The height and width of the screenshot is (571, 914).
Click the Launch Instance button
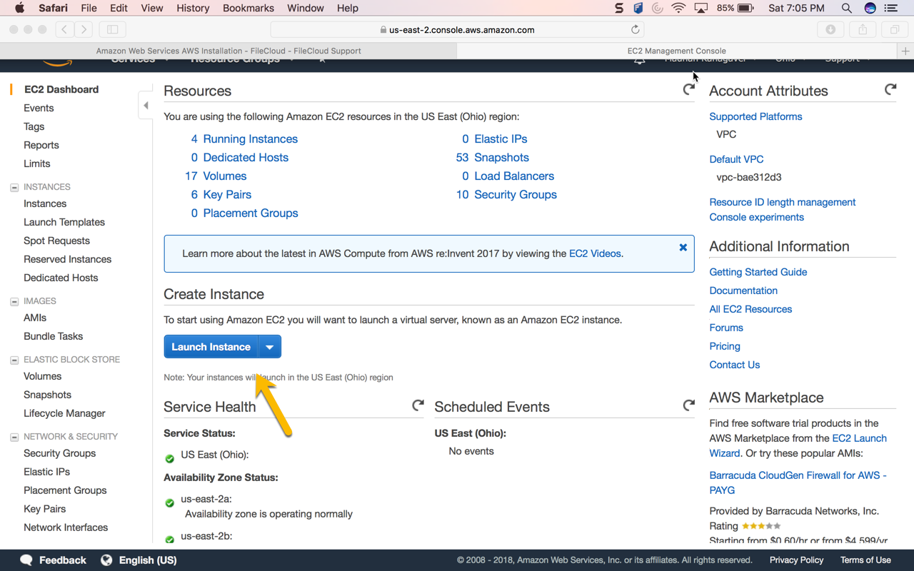coord(211,347)
